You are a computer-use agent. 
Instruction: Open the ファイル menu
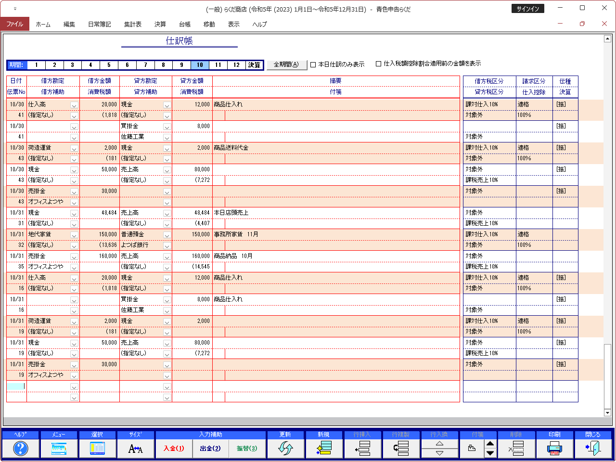coord(14,24)
